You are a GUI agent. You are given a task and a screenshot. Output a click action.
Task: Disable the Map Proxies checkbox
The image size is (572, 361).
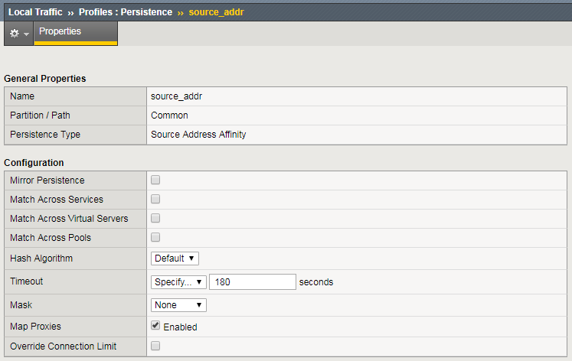(155, 326)
